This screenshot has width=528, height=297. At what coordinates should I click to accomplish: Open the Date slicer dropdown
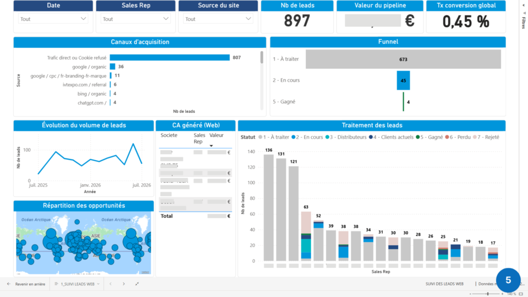click(x=53, y=19)
